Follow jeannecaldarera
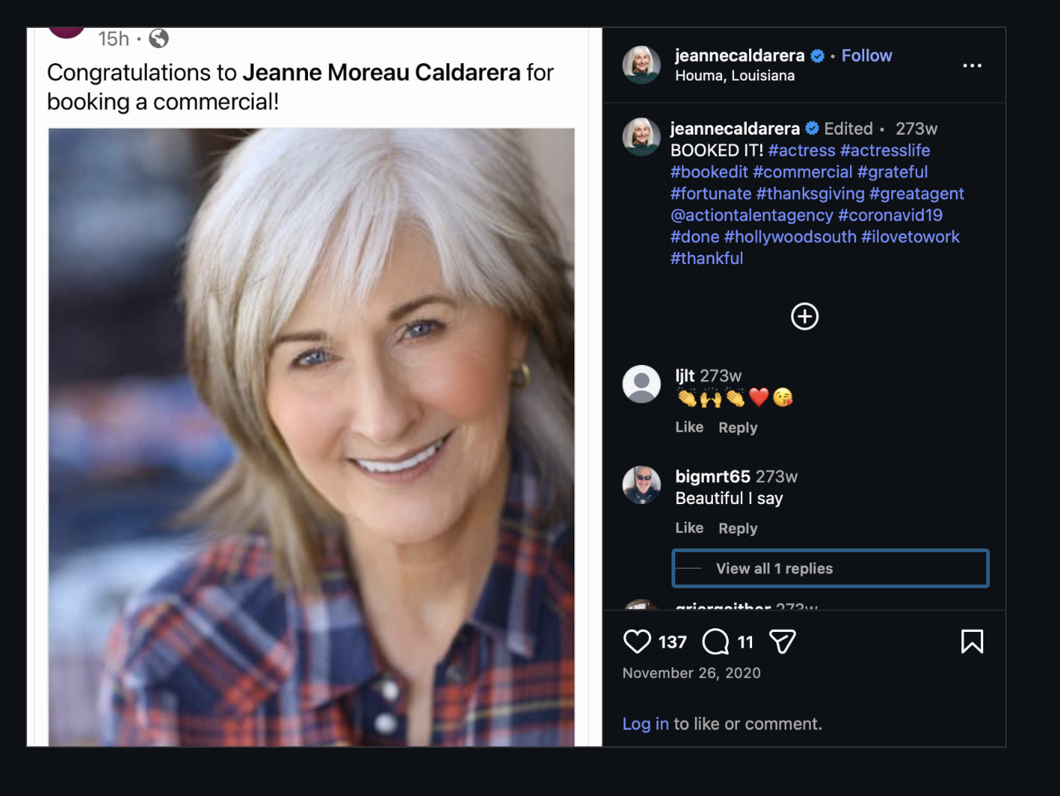 tap(867, 56)
